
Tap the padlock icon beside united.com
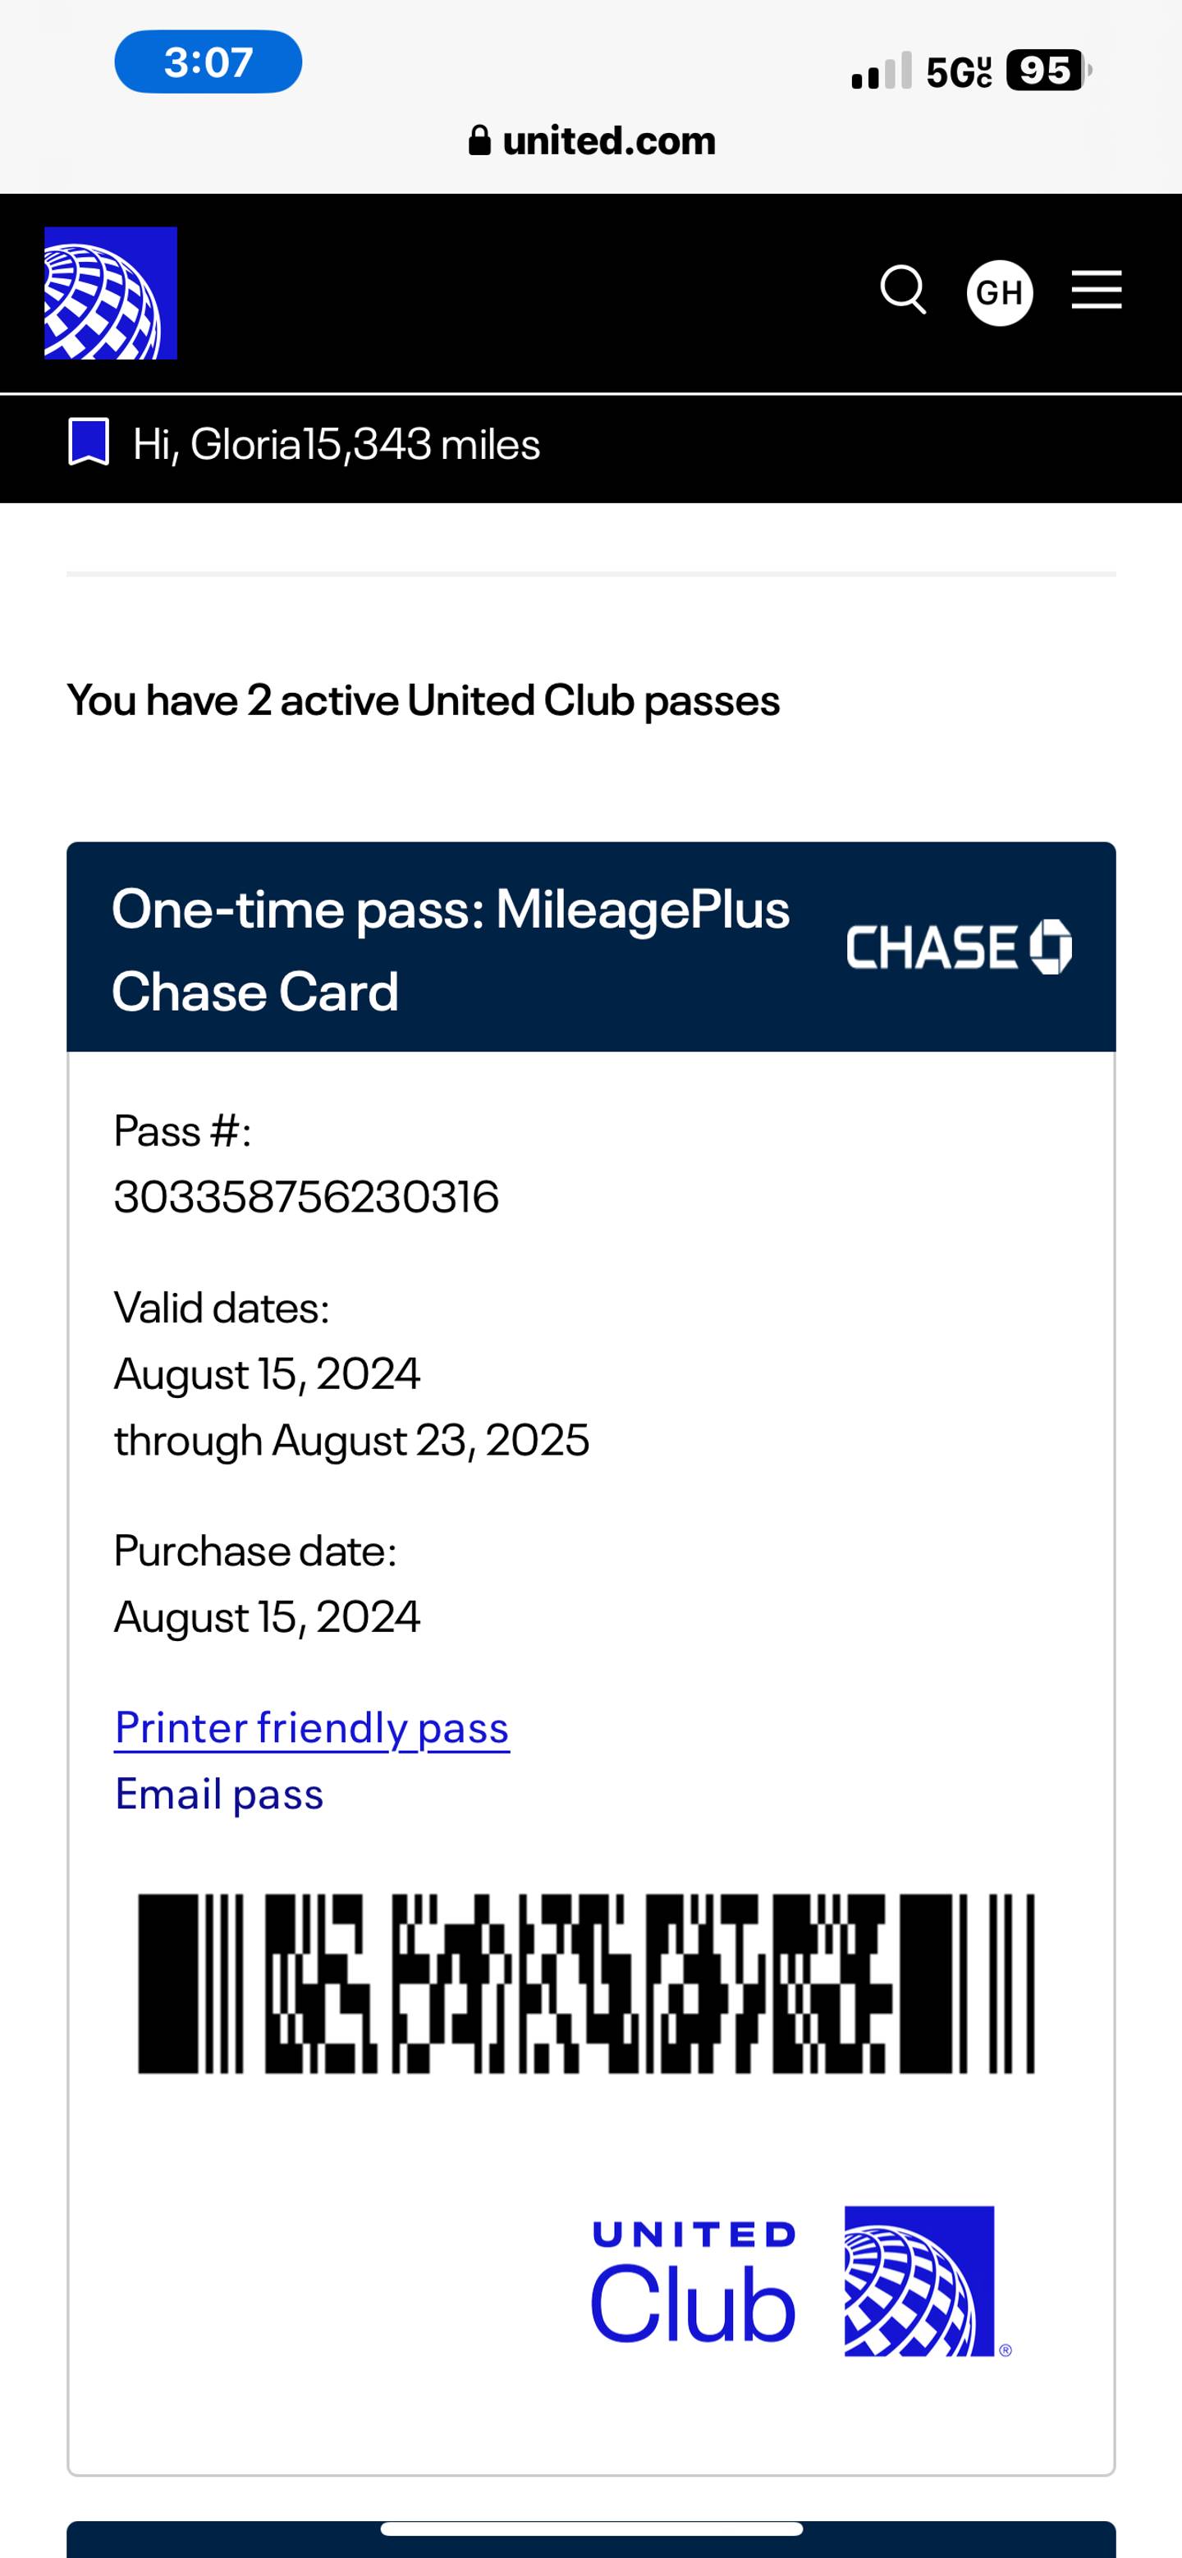pyautogui.click(x=479, y=140)
